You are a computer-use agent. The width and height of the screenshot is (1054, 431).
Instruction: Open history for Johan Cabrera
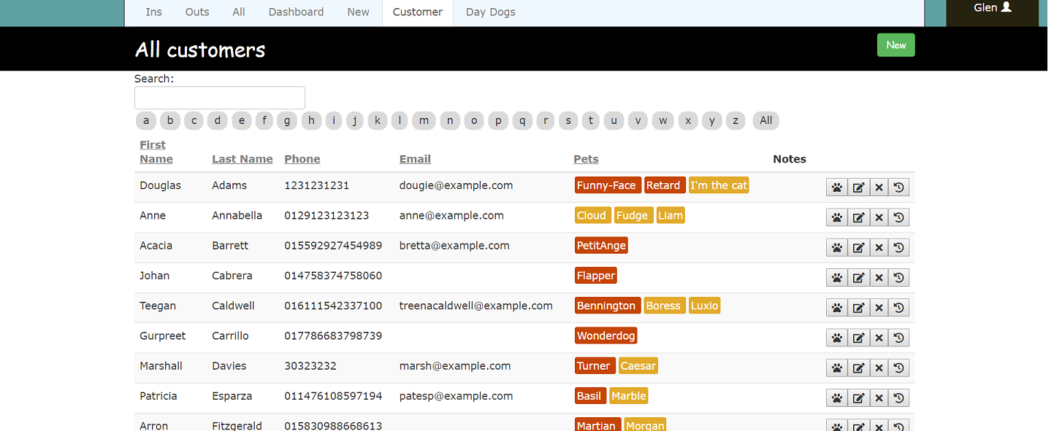[x=899, y=277]
